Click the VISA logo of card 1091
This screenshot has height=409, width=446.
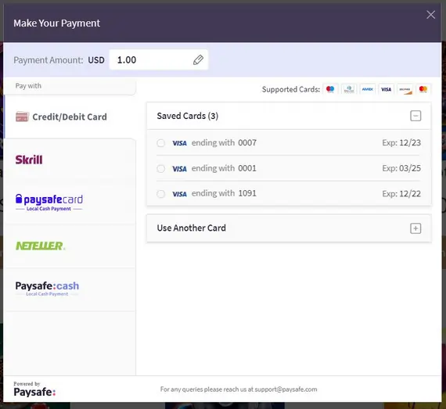point(179,194)
